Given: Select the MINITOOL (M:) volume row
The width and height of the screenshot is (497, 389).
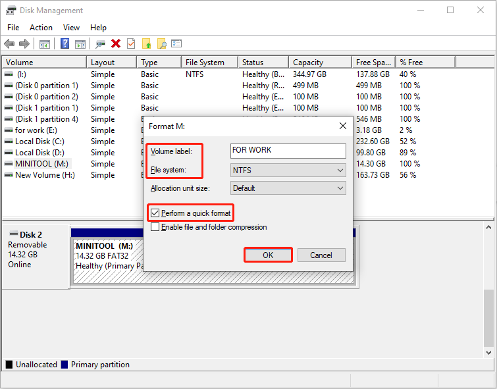Looking at the screenshot, I should (x=42, y=164).
